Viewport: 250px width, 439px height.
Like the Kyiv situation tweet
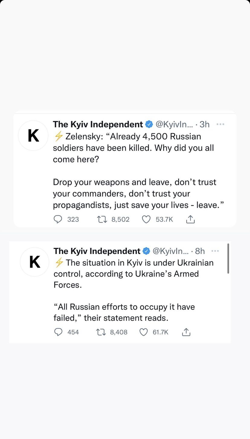coord(144,332)
